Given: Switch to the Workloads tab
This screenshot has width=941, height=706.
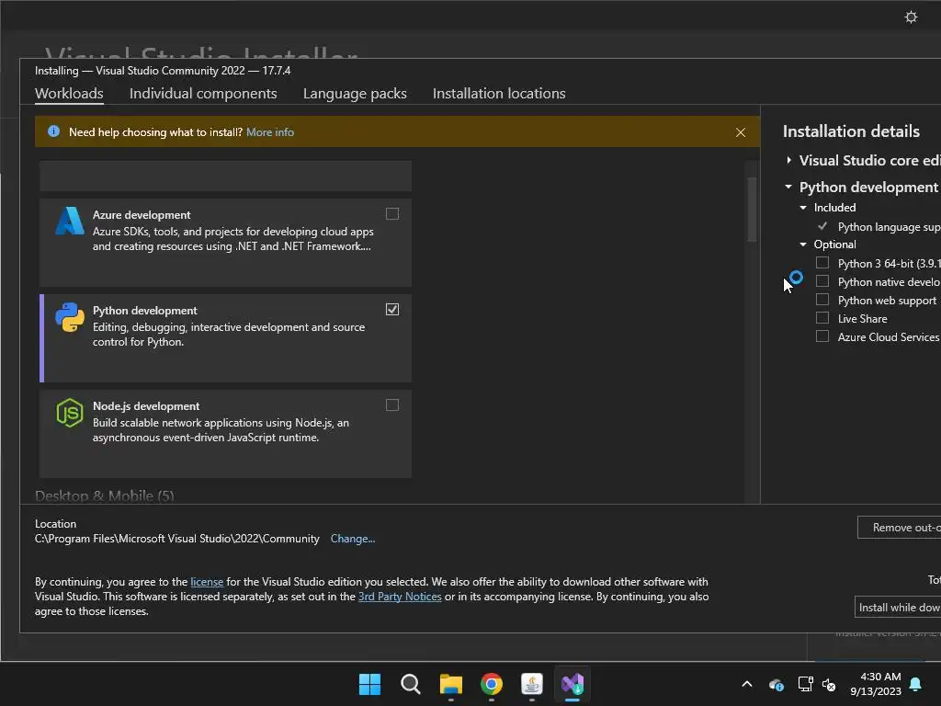Looking at the screenshot, I should tap(69, 94).
